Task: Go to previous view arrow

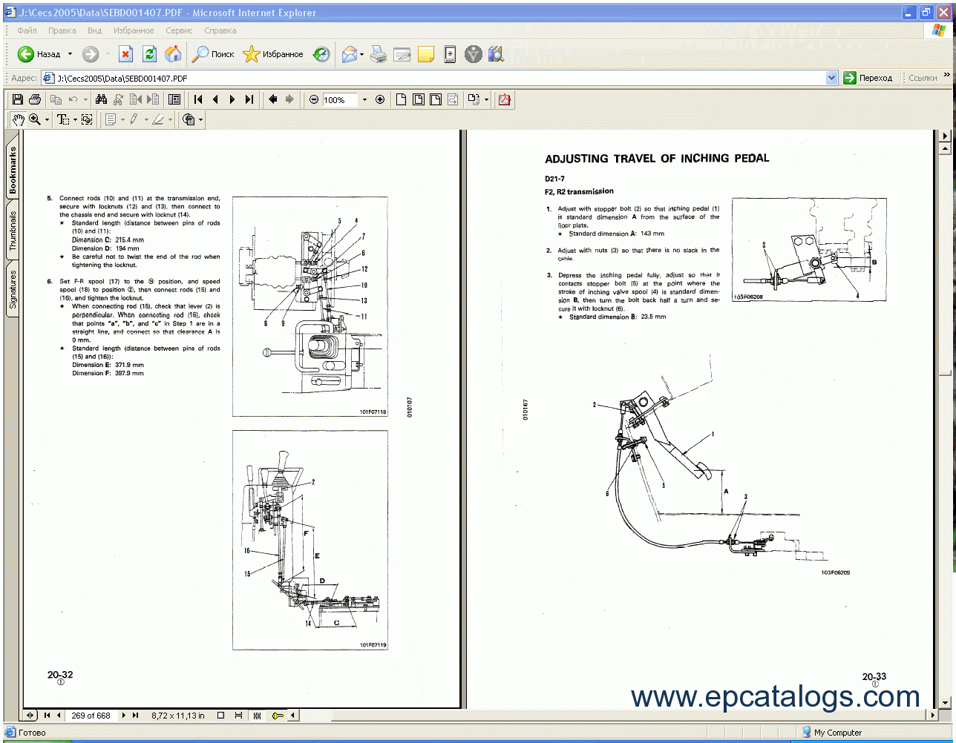Action: [272, 99]
